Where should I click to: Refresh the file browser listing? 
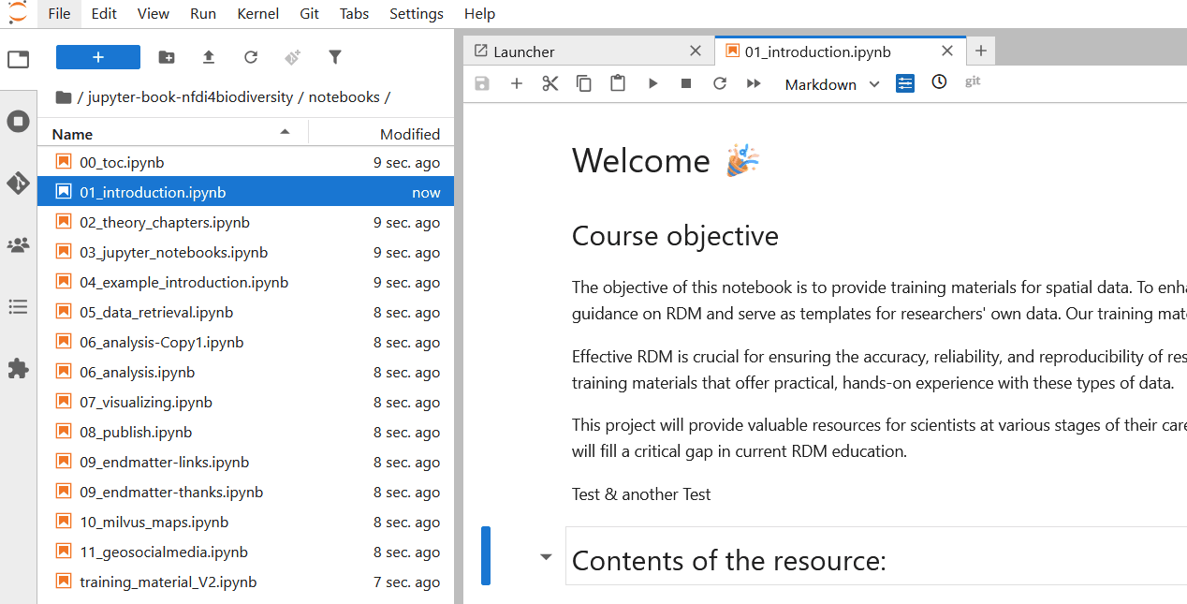coord(250,57)
